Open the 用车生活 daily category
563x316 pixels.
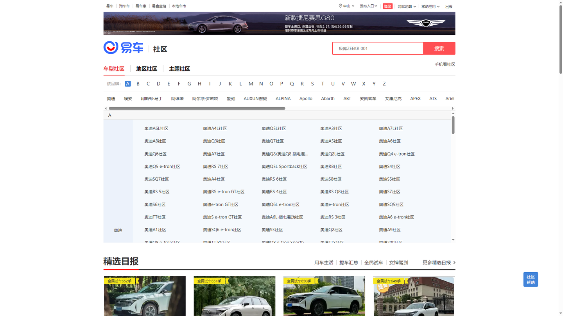(324, 263)
